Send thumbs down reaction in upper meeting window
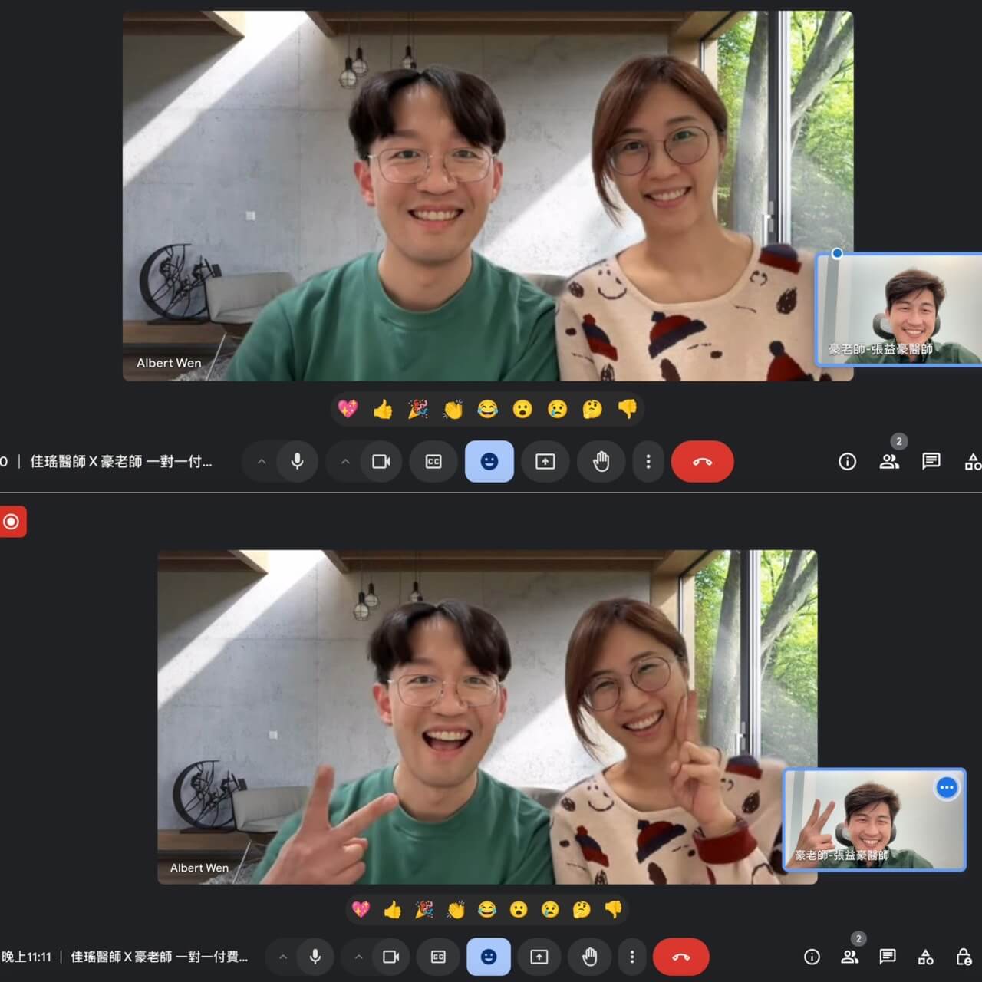982x982 pixels. tap(628, 409)
